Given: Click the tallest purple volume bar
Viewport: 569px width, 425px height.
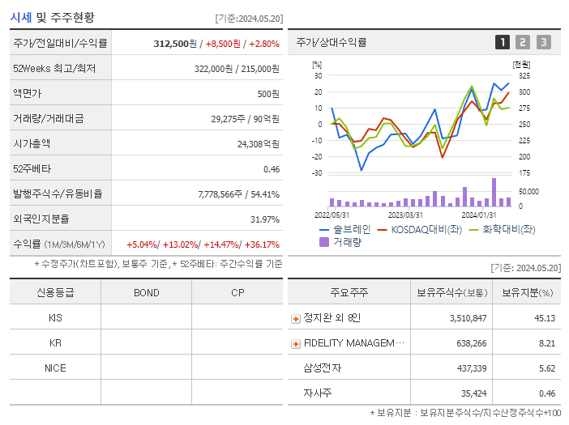Looking at the screenshot, I should click(x=494, y=192).
